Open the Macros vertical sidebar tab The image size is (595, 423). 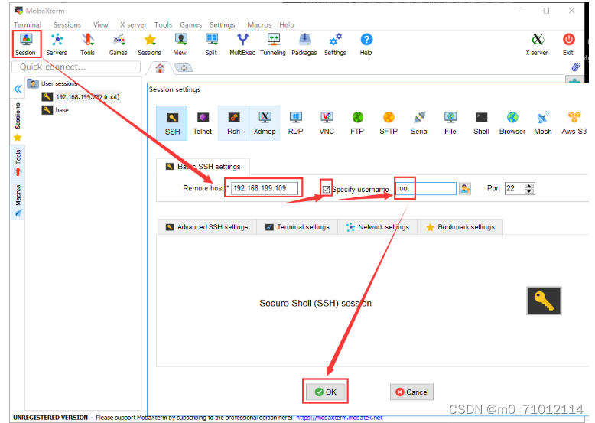coord(18,200)
